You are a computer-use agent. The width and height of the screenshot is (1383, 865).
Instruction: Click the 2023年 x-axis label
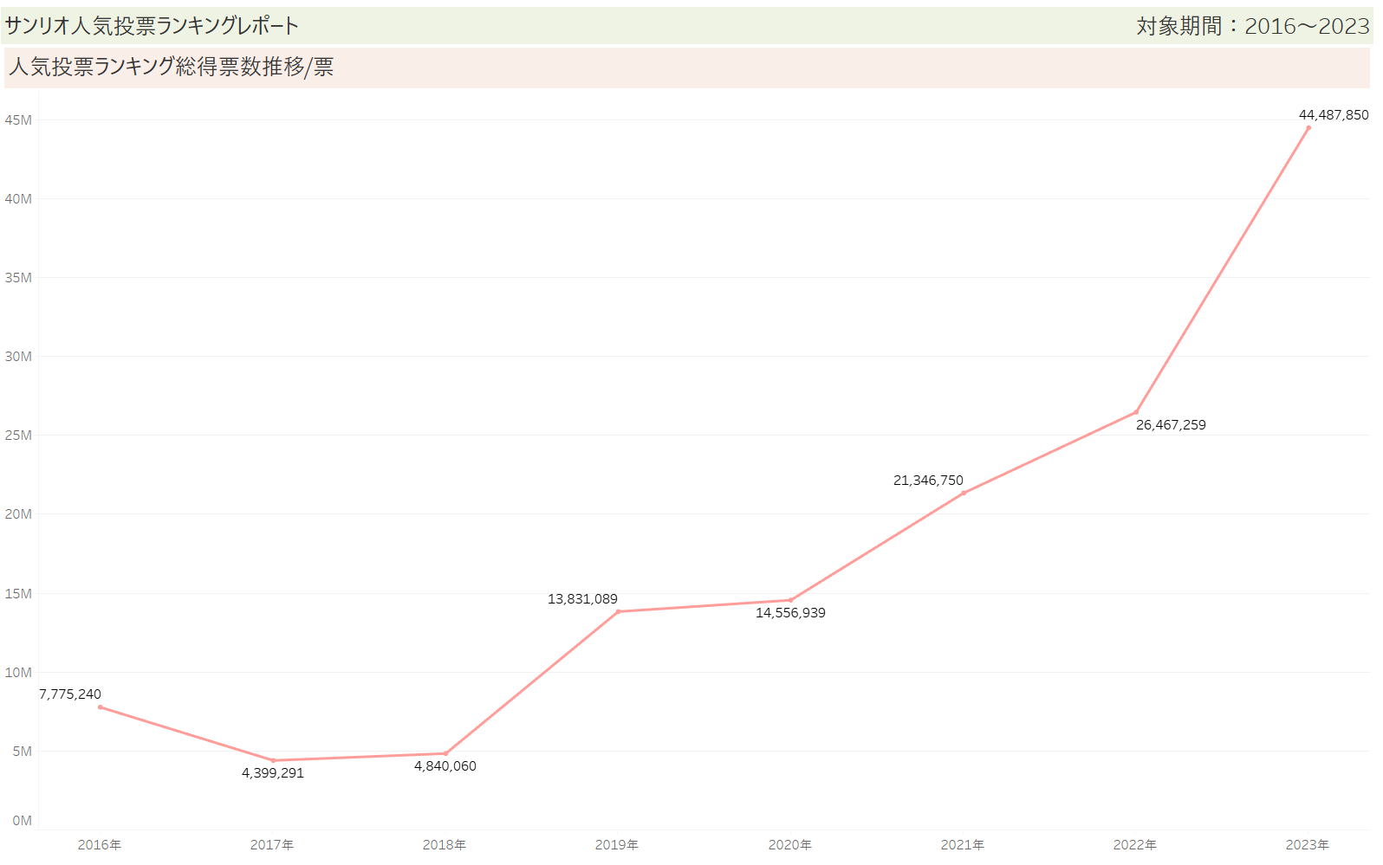[1308, 844]
